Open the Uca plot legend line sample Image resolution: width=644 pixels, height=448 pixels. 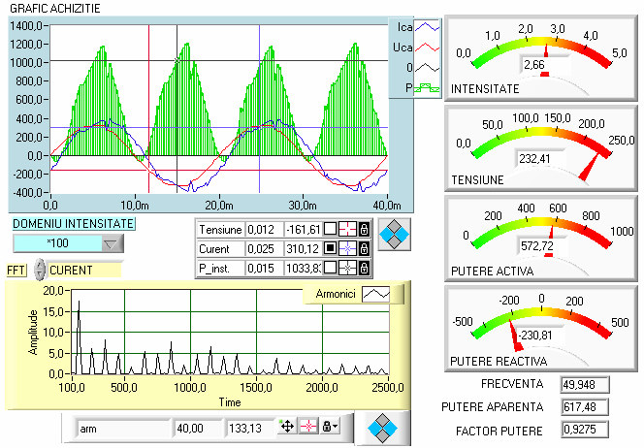[427, 48]
